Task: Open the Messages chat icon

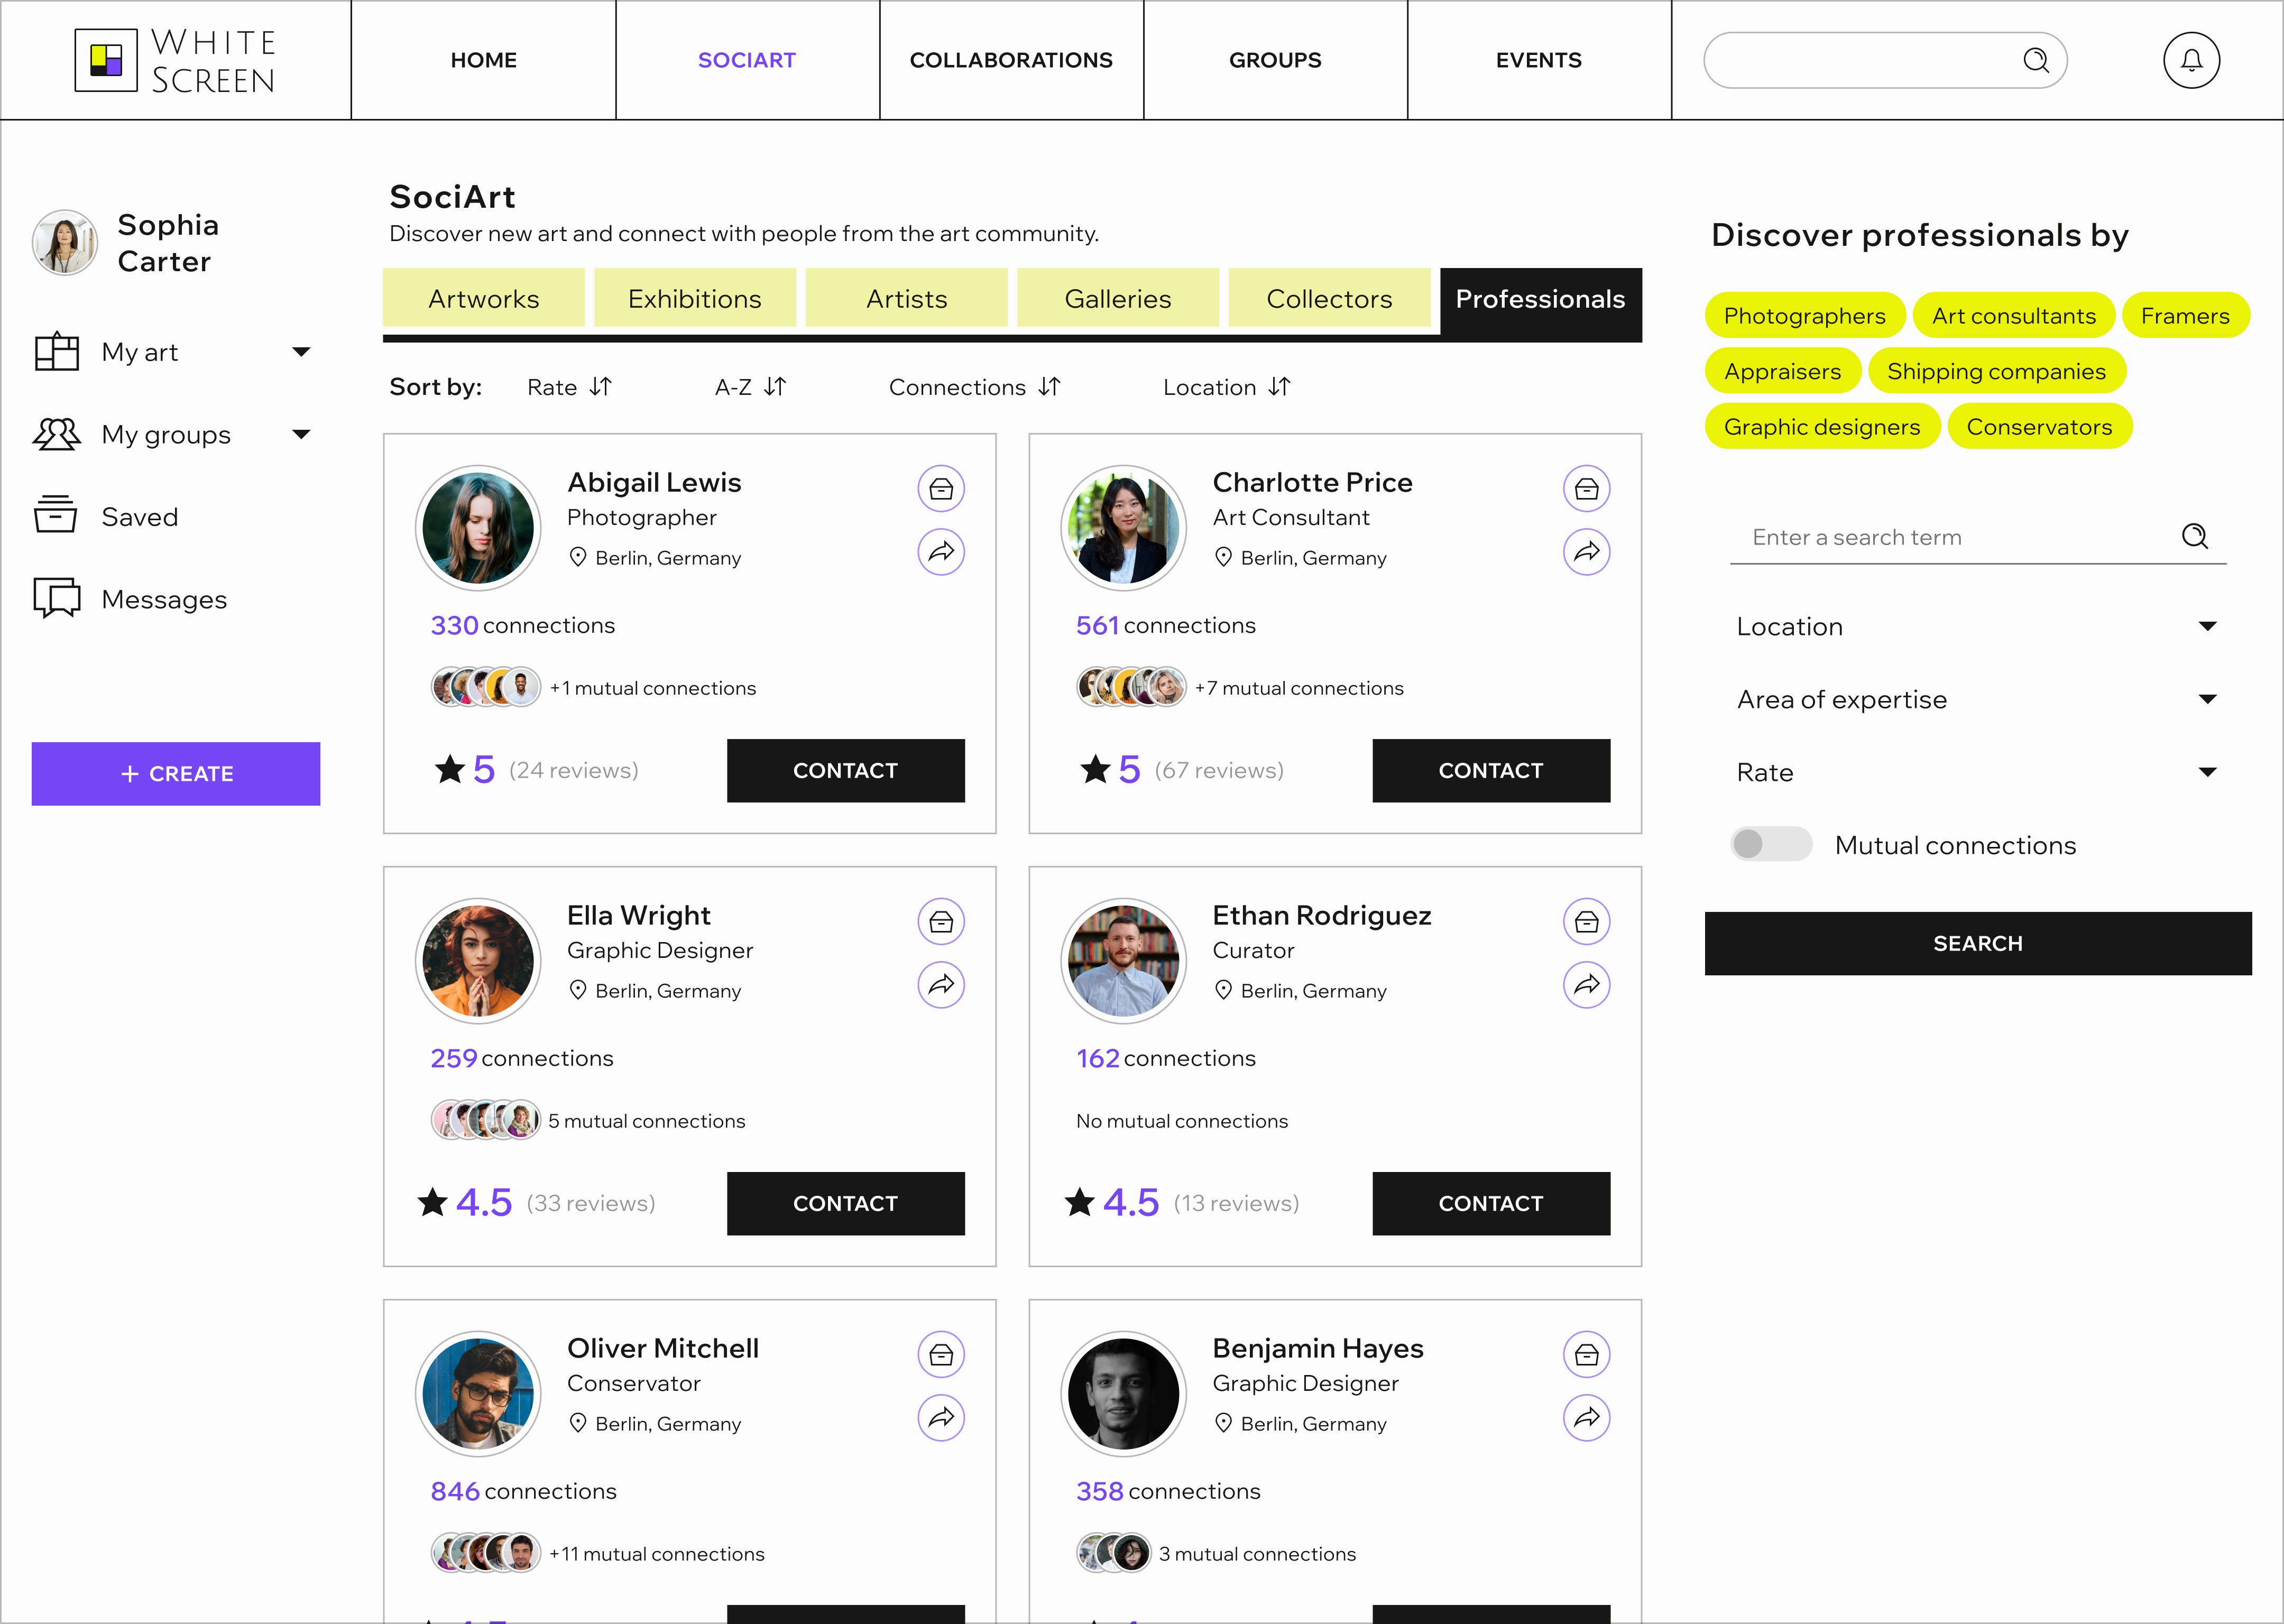Action: [x=56, y=598]
